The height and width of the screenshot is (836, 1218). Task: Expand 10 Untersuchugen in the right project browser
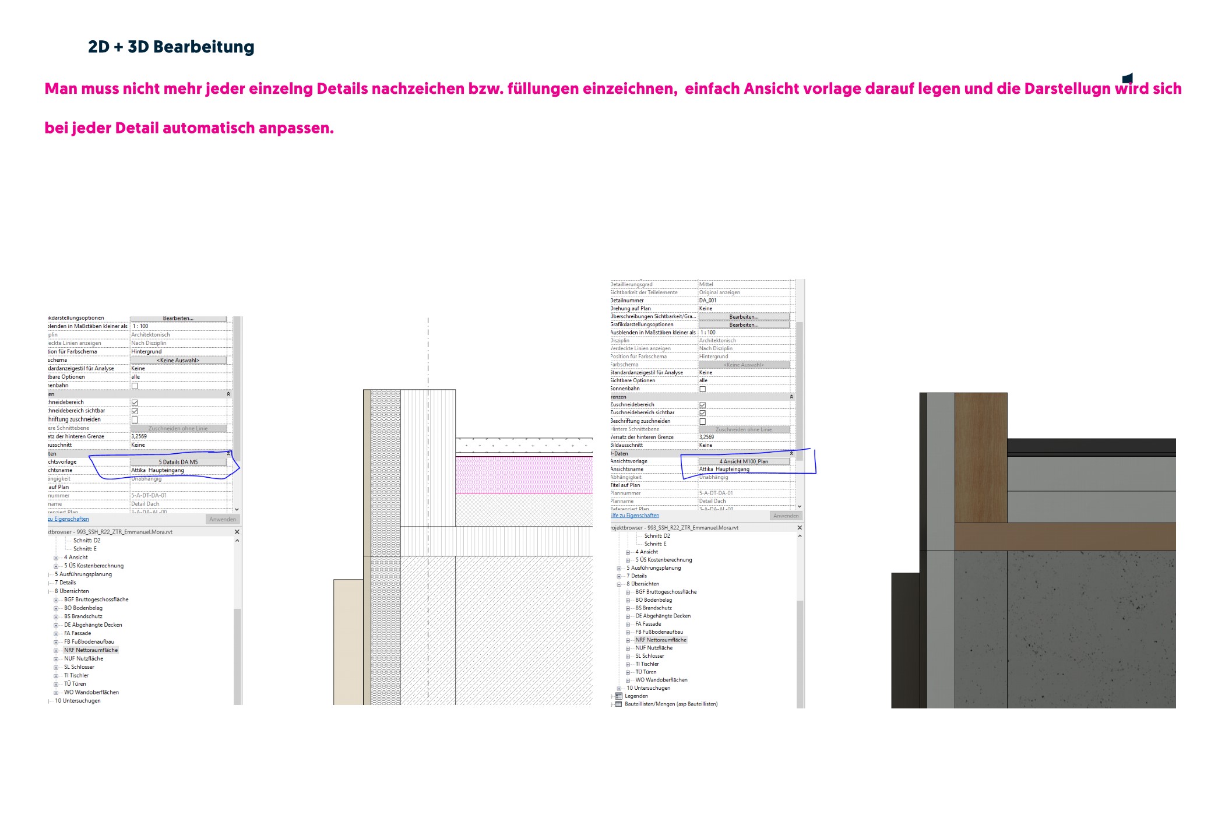[x=619, y=689]
